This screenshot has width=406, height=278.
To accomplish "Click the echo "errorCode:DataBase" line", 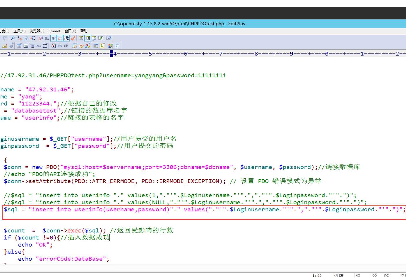I will coord(64,259).
